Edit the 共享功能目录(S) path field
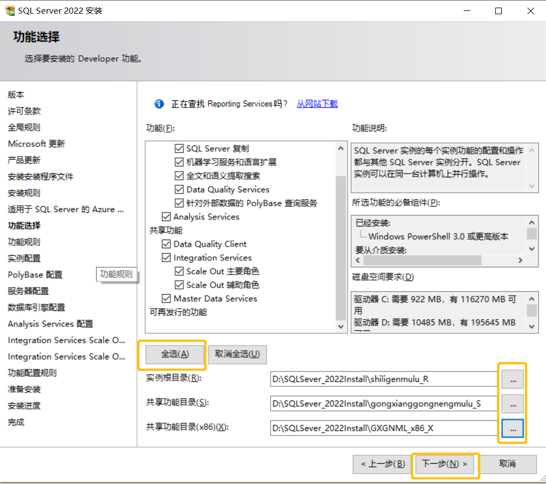Viewport: 546px width, 484px height. [x=384, y=403]
